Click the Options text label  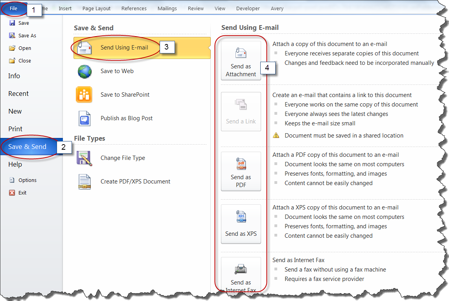(x=28, y=180)
